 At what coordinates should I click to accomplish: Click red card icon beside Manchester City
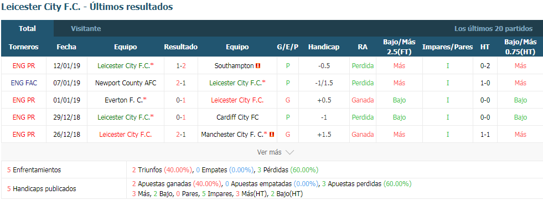point(272,134)
